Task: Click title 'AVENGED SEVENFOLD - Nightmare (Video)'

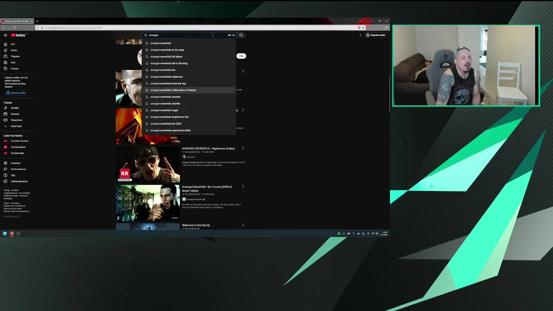Action: (x=208, y=149)
